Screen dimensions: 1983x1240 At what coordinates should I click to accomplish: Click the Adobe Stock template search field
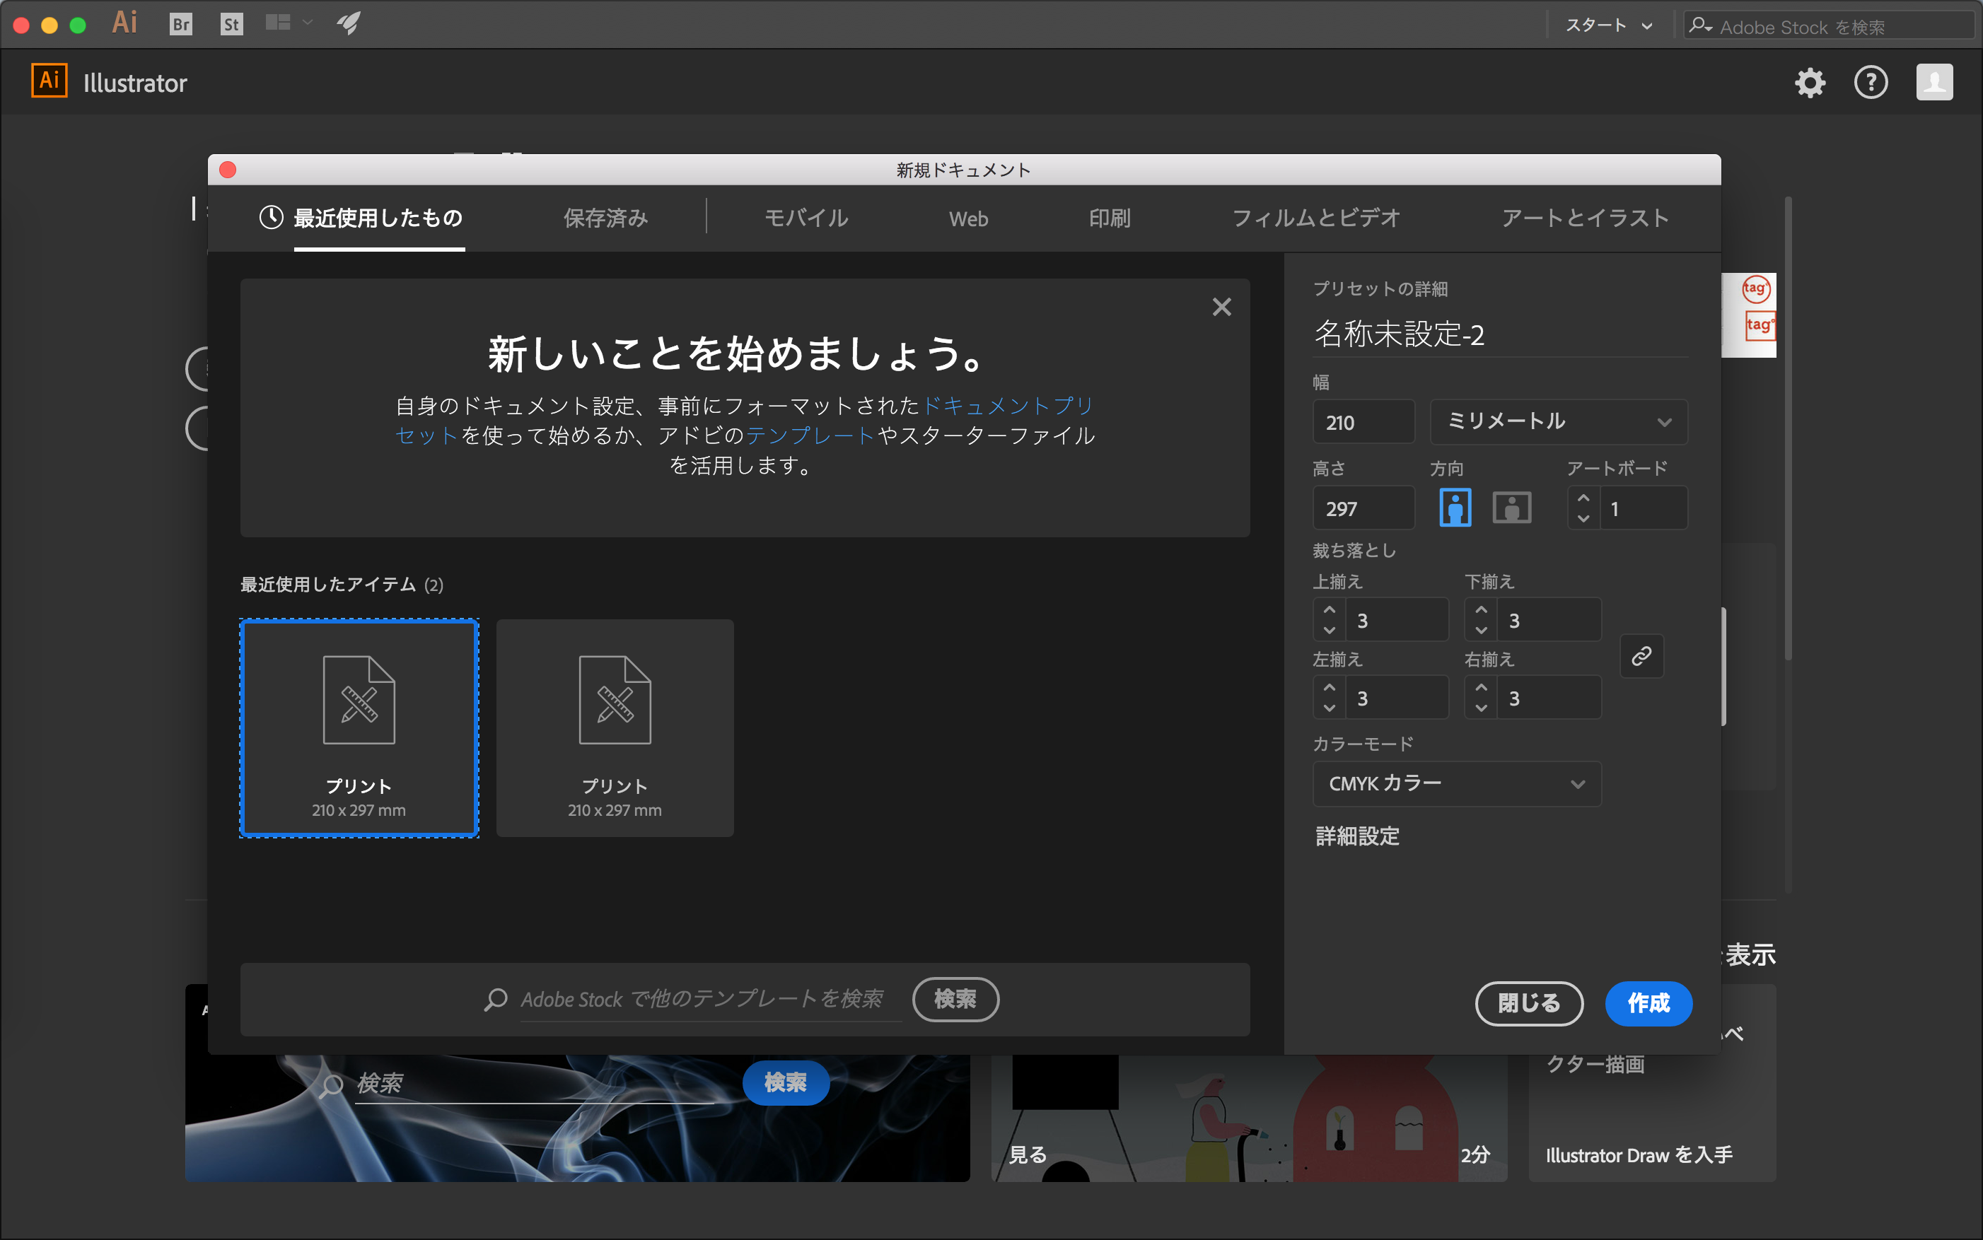point(711,1000)
